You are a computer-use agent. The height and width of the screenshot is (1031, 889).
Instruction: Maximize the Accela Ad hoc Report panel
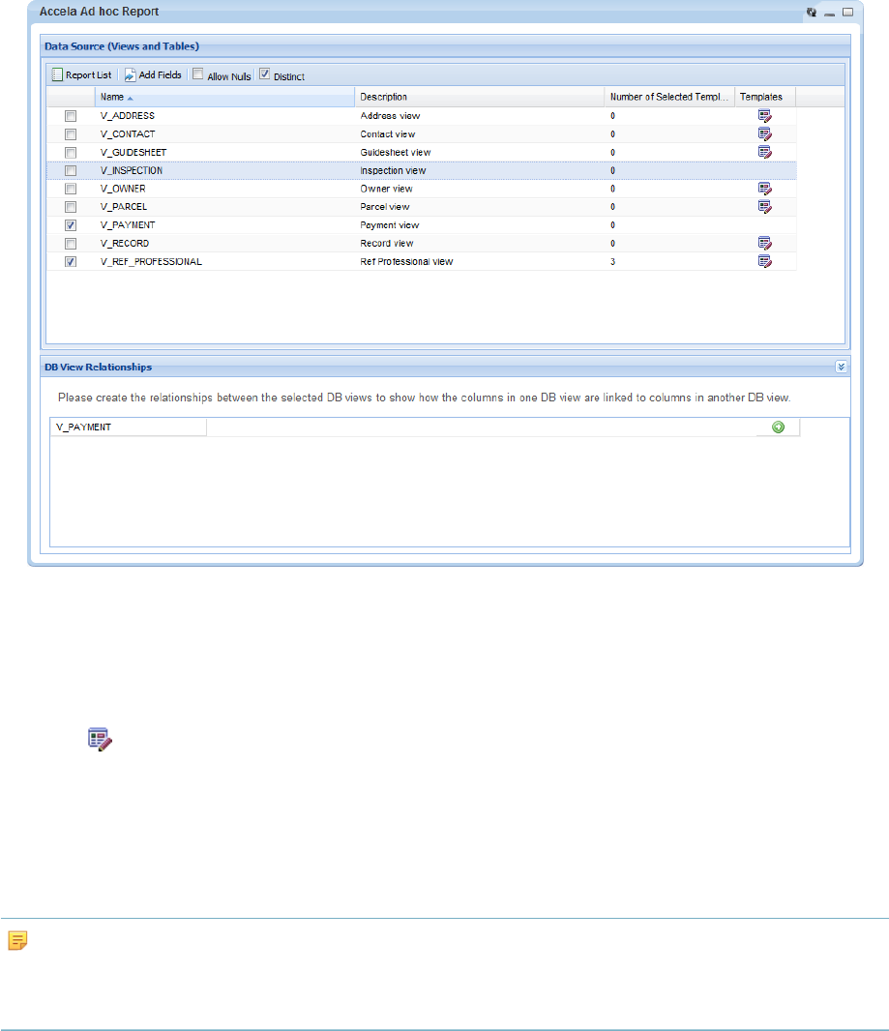pos(848,12)
